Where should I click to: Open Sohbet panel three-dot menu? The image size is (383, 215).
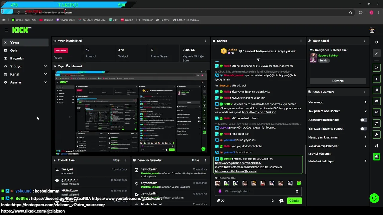pos(301,41)
